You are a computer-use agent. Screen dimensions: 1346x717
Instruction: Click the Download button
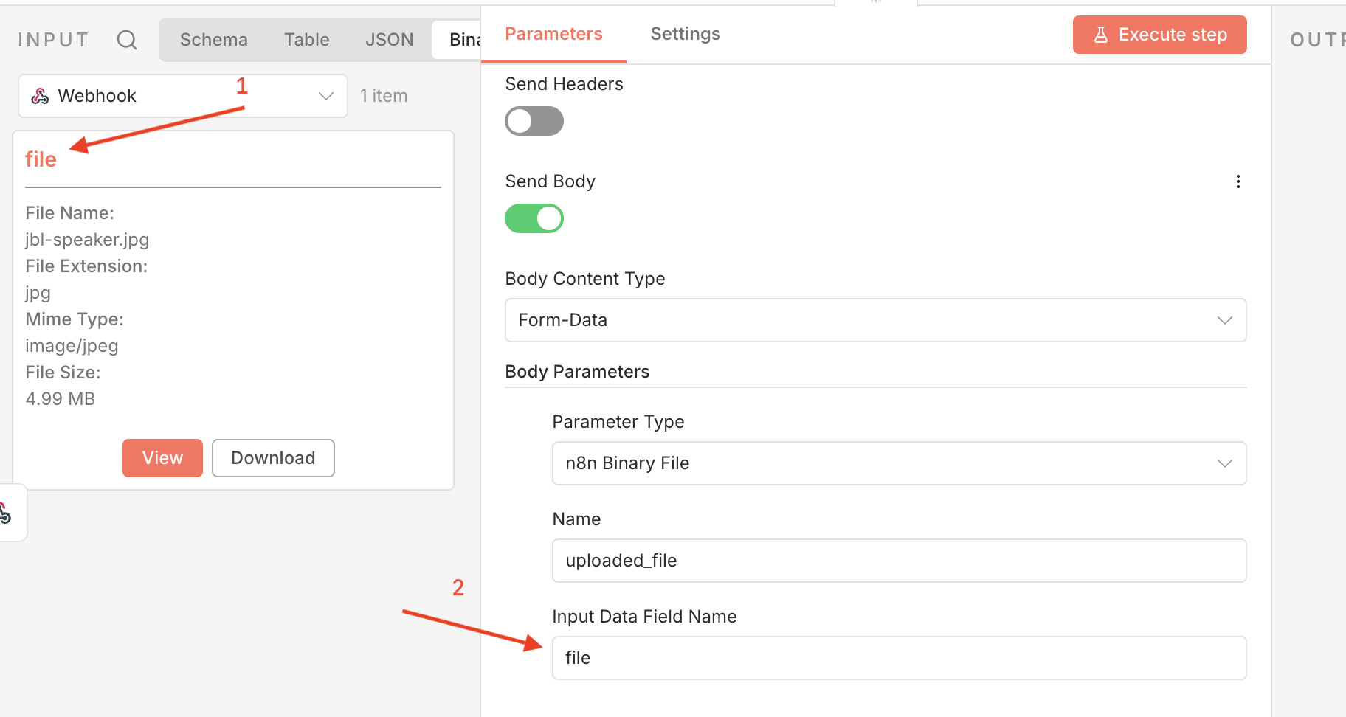coord(273,458)
